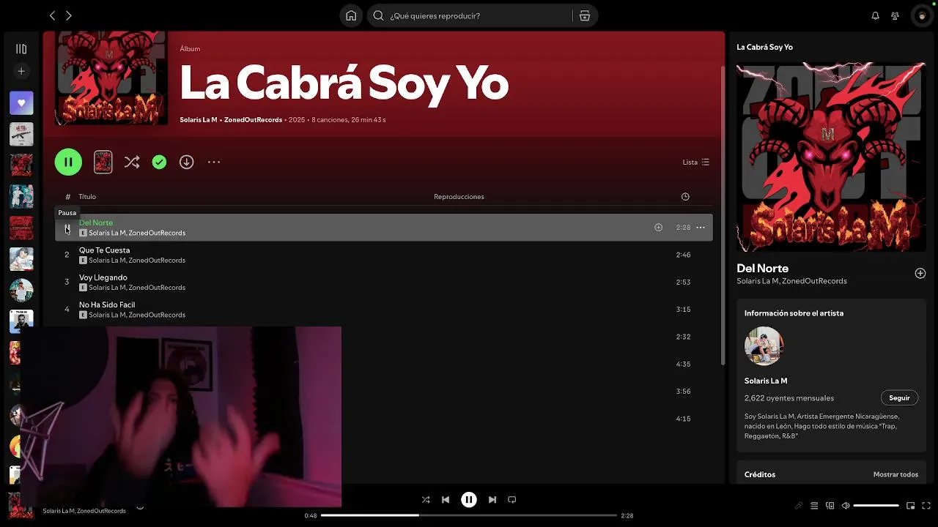Viewport: 938px width, 527px height.
Task: Open lyrics microphone icon
Action: [799, 506]
